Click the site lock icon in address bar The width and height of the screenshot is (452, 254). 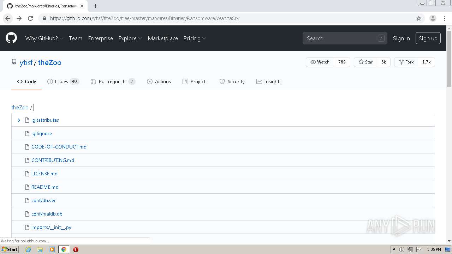click(44, 18)
